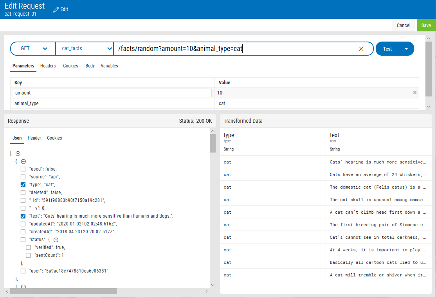Click the amount key input field

click(x=112, y=93)
